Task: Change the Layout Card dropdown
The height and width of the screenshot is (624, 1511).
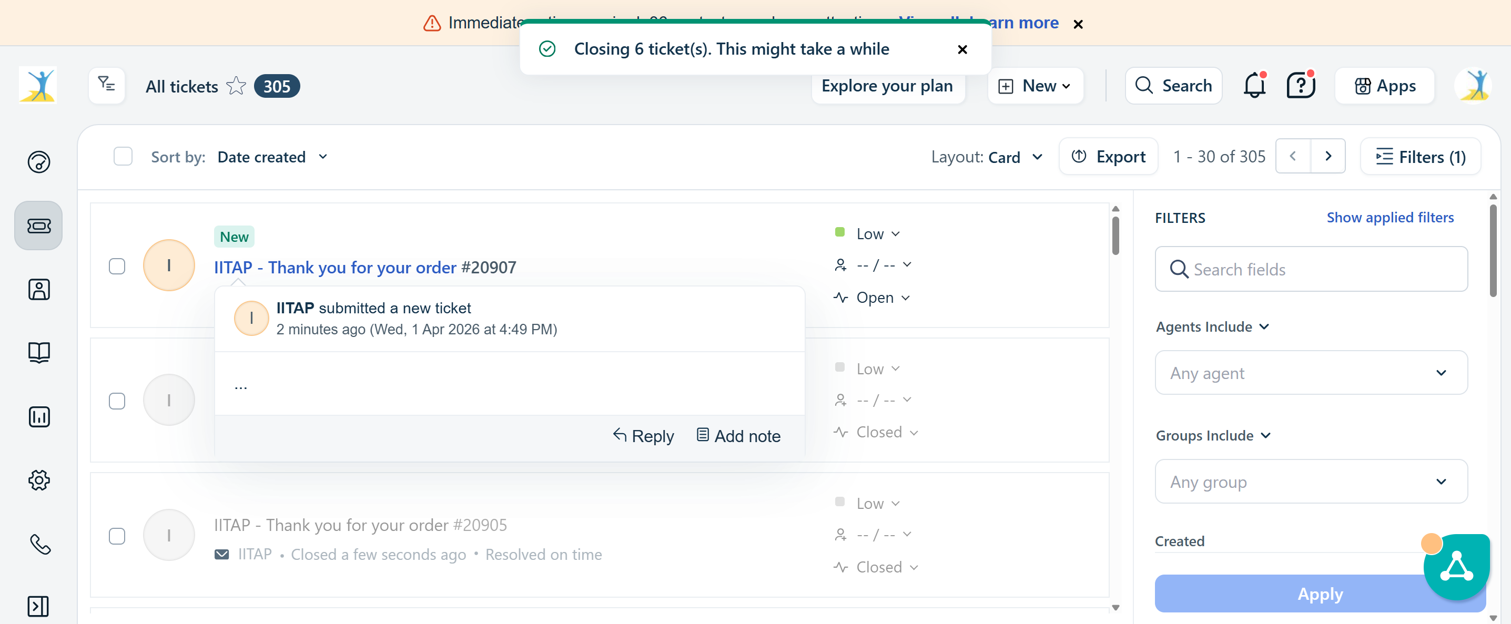Action: click(x=1016, y=157)
